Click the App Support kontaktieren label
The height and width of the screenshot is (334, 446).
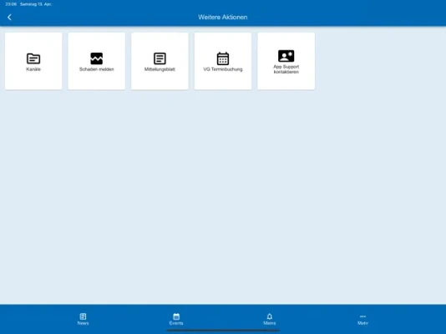coord(286,69)
